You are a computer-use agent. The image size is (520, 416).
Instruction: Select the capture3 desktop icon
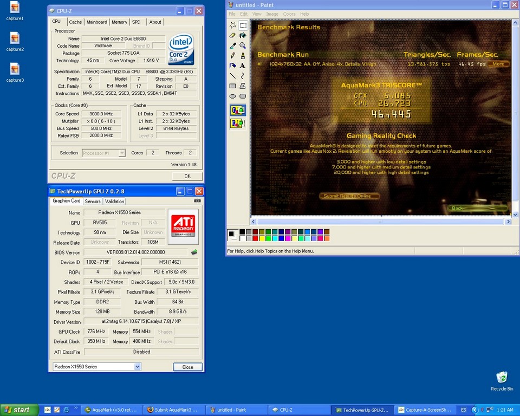[15, 73]
